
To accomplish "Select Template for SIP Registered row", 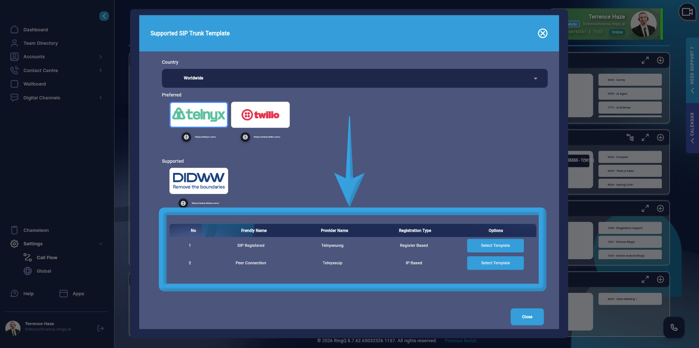I will point(495,246).
